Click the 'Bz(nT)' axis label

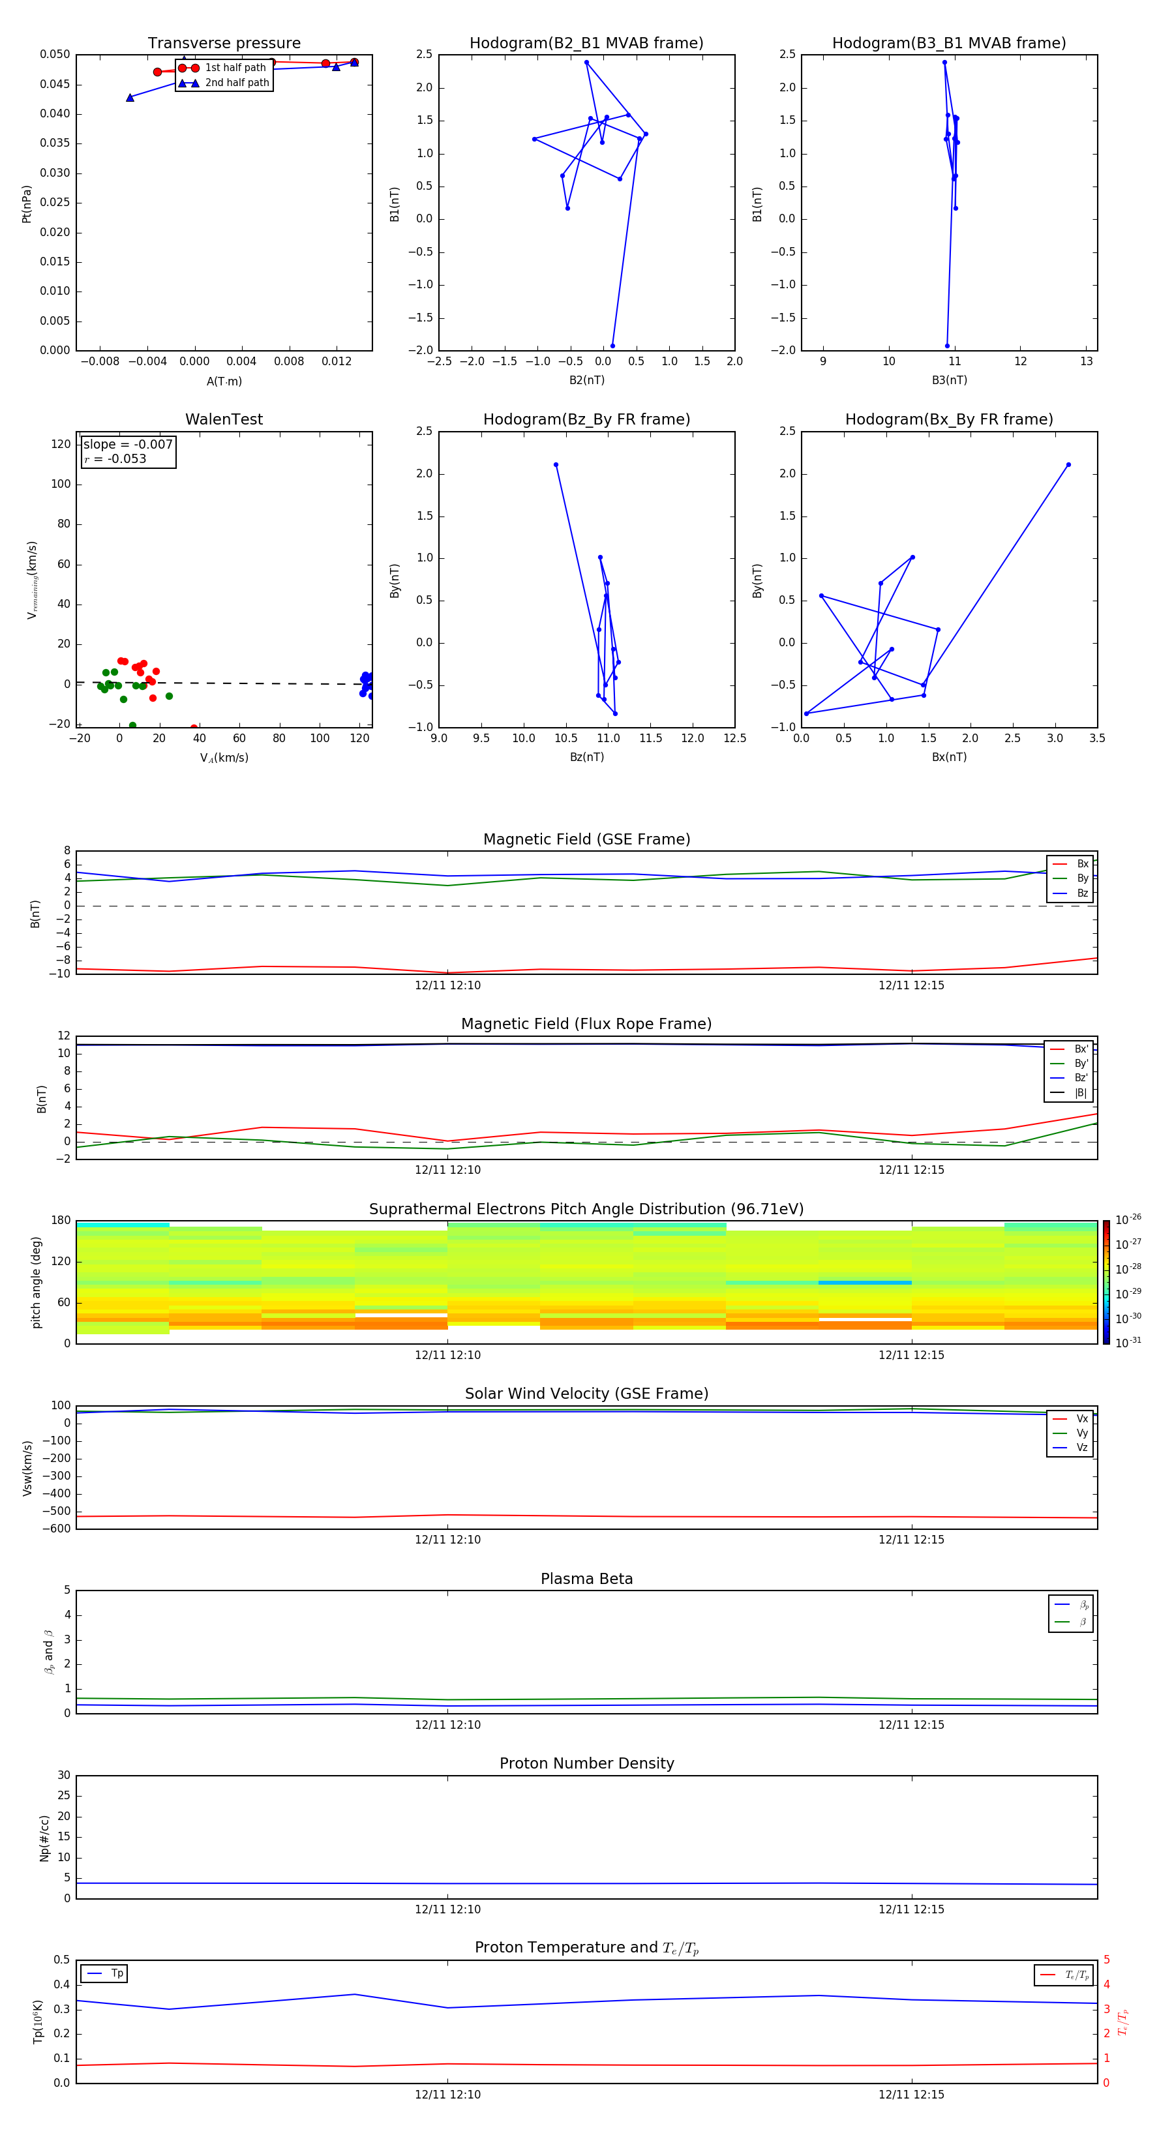(x=586, y=757)
